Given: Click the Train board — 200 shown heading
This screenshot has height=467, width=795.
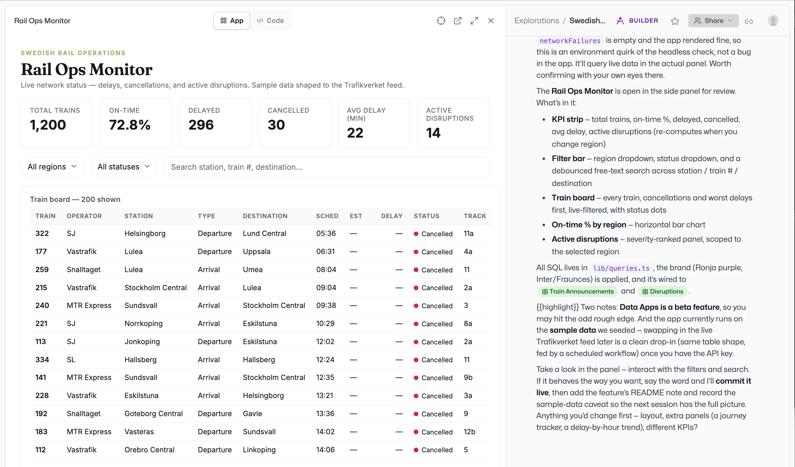Looking at the screenshot, I should coord(75,199).
